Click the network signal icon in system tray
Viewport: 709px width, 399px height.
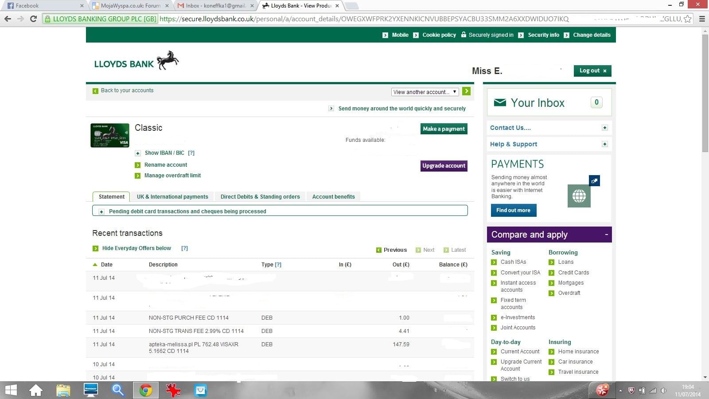[x=653, y=391]
